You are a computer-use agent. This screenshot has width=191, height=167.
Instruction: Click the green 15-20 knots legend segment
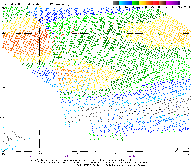pos(136,3)
